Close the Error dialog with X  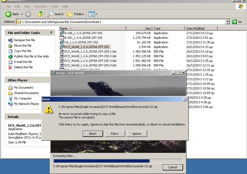[x=185, y=99]
